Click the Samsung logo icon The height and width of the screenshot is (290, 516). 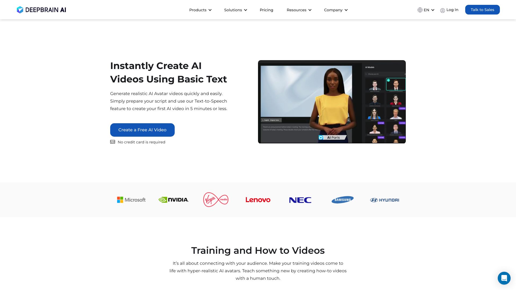[342, 199]
